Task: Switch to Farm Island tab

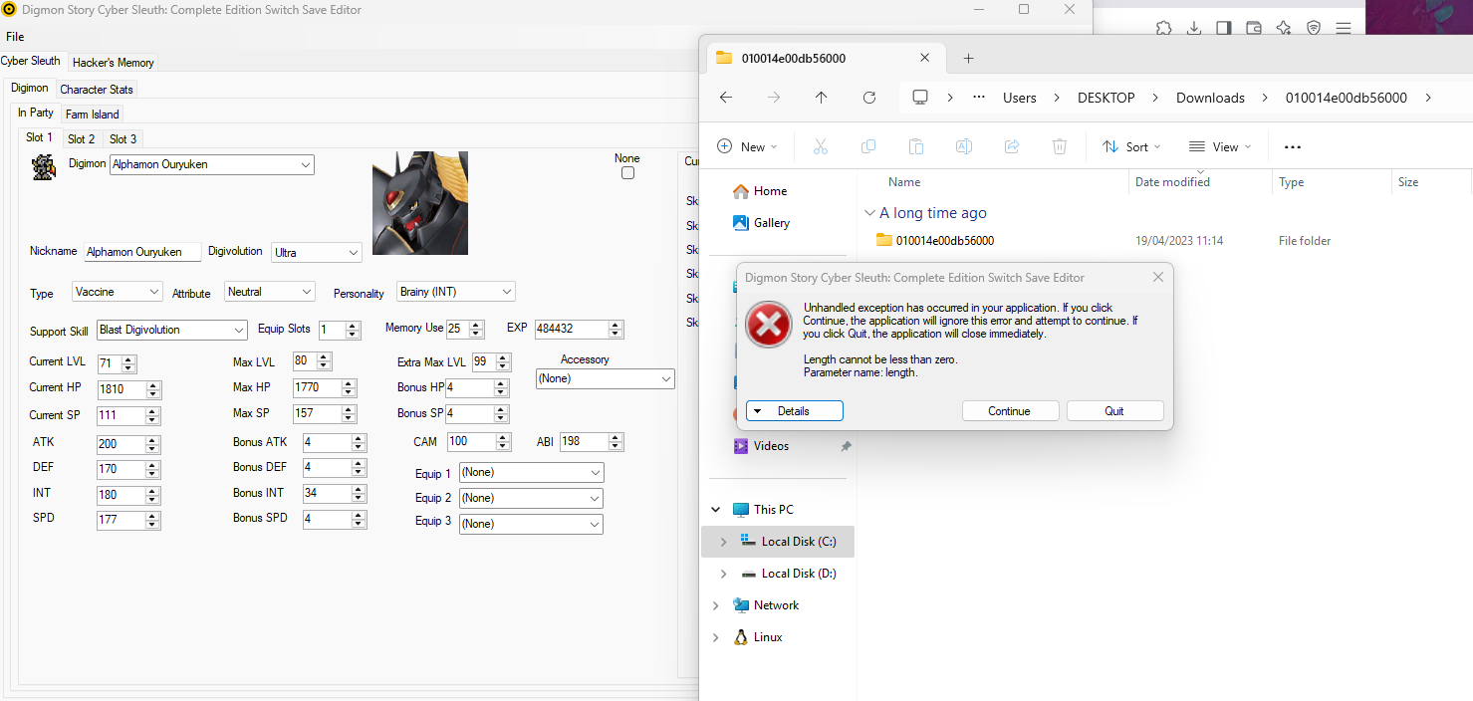Action: tap(93, 115)
